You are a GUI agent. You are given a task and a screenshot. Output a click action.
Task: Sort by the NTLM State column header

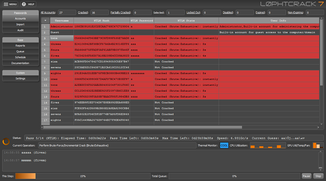pyautogui.click(x=186, y=21)
